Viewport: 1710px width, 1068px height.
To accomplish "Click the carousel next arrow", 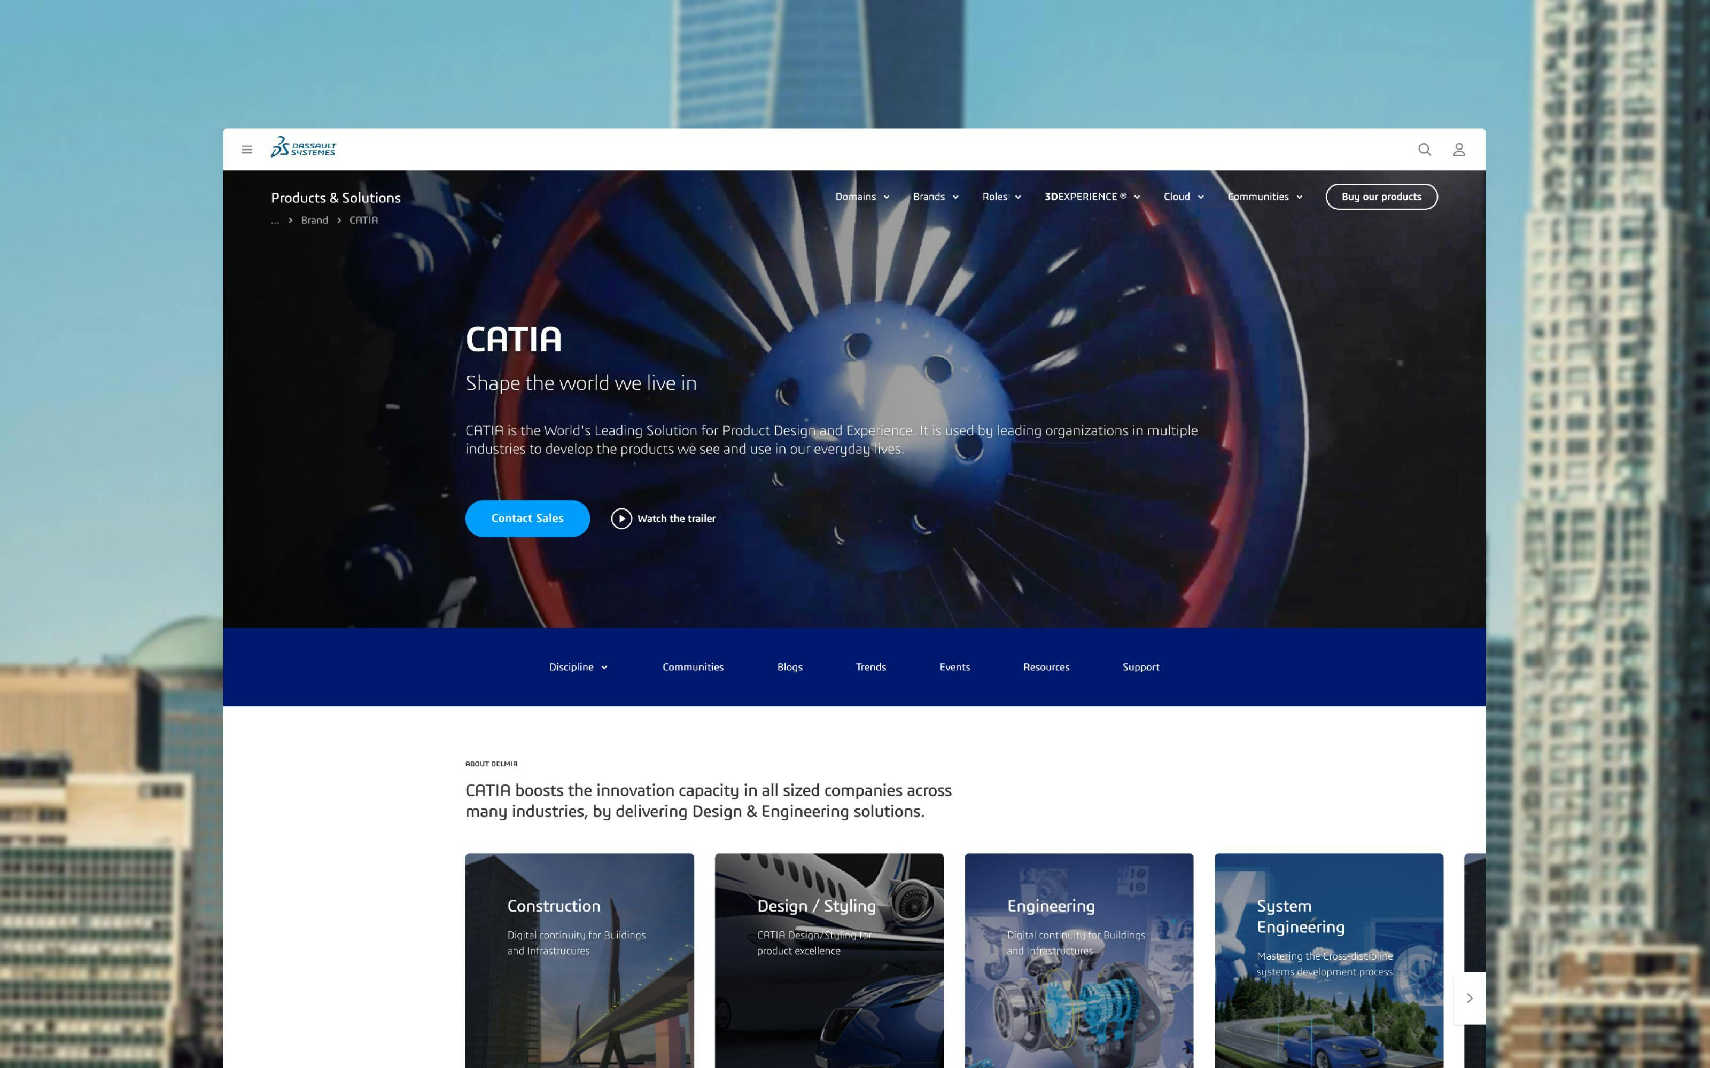I will [1469, 998].
